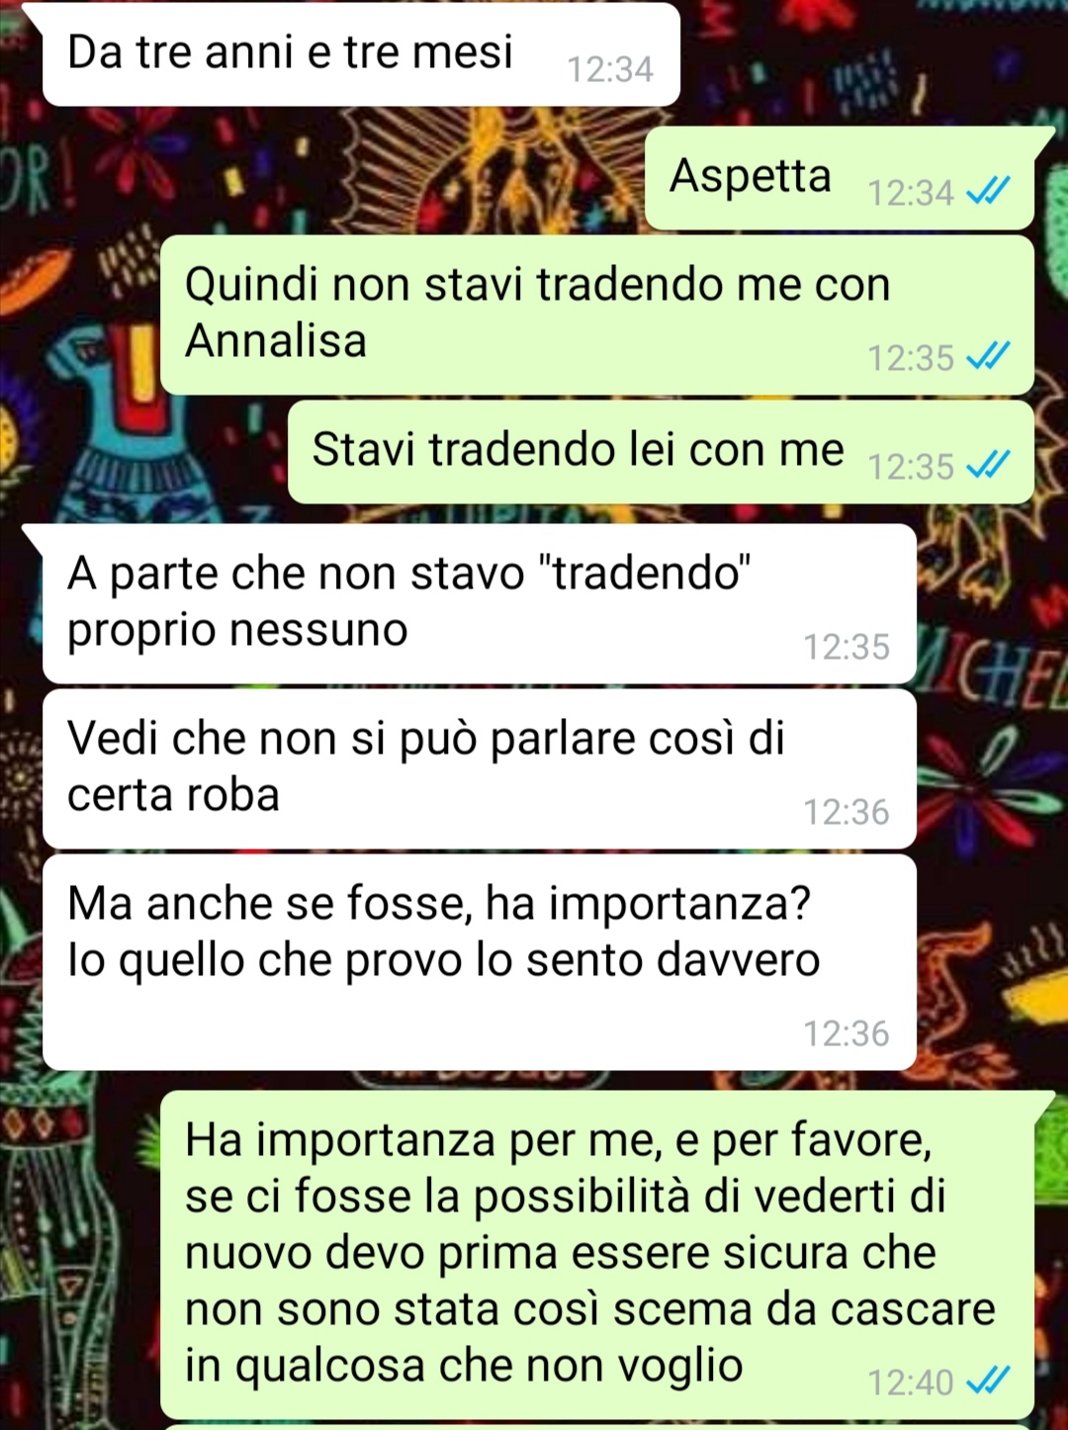Tap the 12:36 timestamp under 'lo sento davvero'
1068x1430 pixels.
point(846,1033)
